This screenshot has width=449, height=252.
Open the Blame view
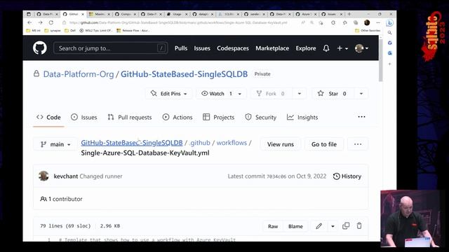[x=295, y=226]
